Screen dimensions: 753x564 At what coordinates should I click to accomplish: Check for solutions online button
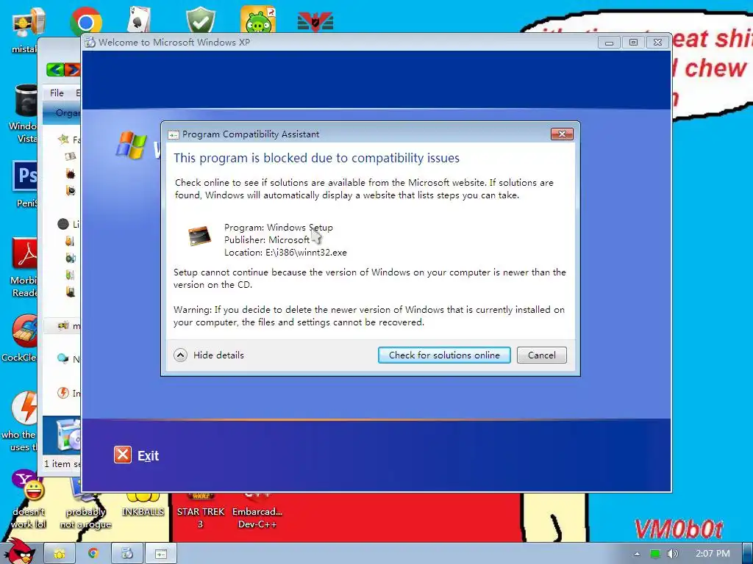[x=444, y=355]
